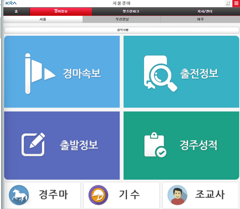Open the 고객광장 customer icon
Image resolution: width=240 pixels, height=209 pixels.
[x=228, y=3]
